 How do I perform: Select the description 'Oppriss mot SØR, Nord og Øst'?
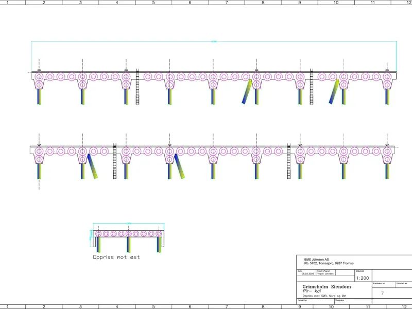[324, 296]
